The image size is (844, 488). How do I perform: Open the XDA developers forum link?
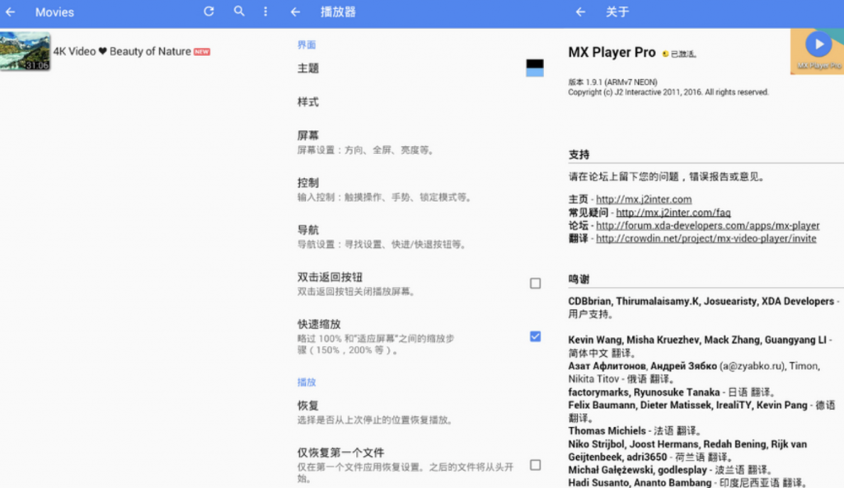[708, 225]
